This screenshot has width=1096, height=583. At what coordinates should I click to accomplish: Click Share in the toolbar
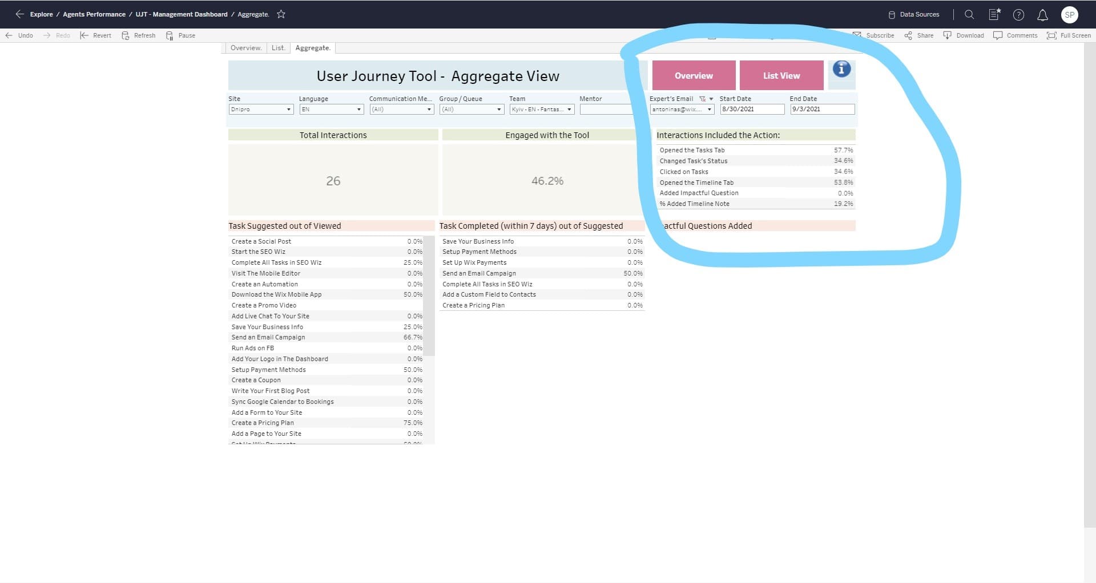point(918,35)
